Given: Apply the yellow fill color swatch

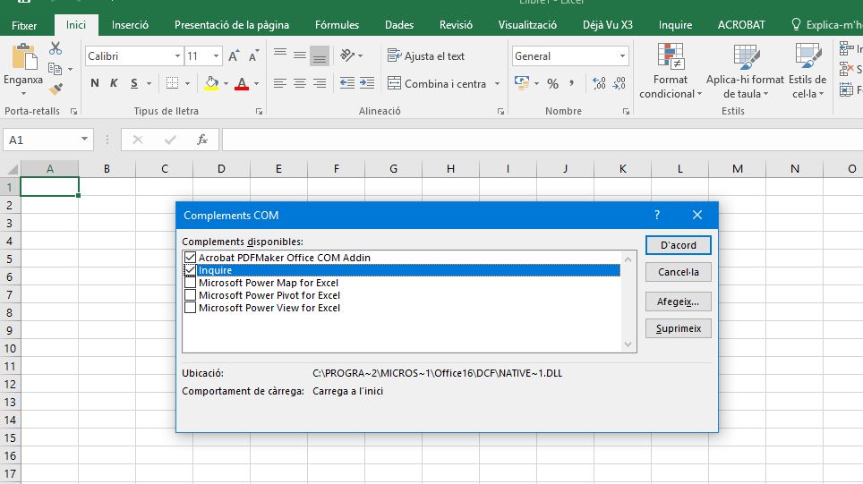Looking at the screenshot, I should [211, 83].
